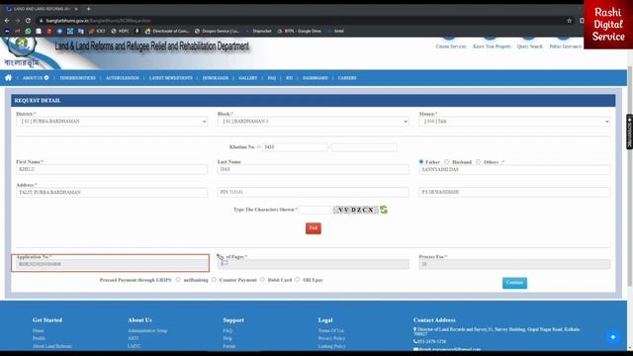Open the HDFC bookmark
This screenshot has width=633, height=356.
(121, 31)
